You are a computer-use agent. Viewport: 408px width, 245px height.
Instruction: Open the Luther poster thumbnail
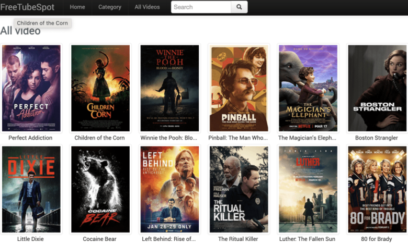pos(308,189)
